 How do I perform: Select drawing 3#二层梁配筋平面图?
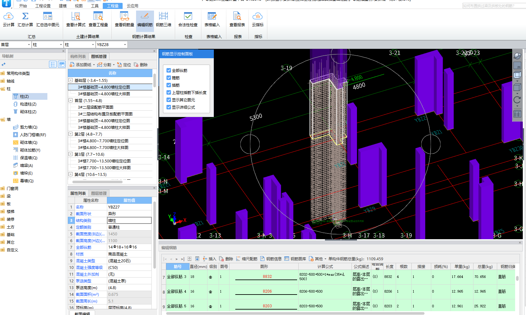95,107
